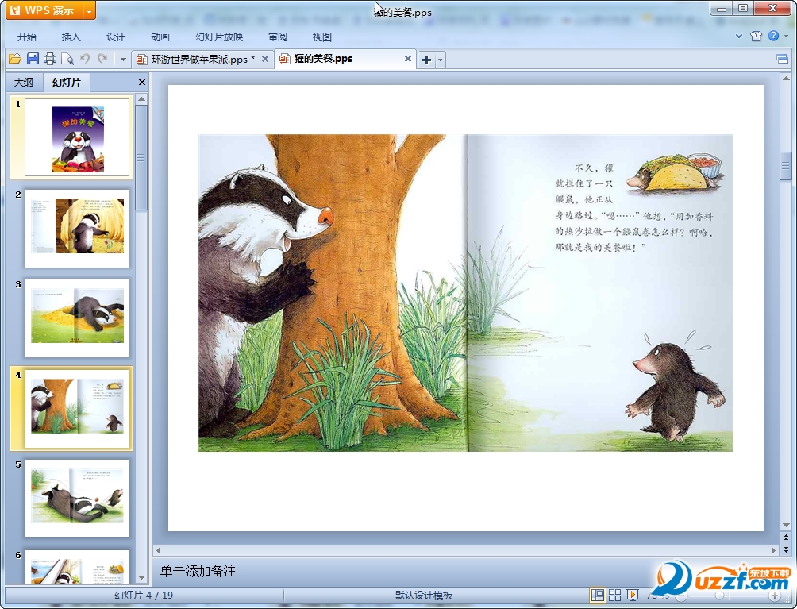Switch to the 大纲 outline pane tab
797x609 pixels.
(x=23, y=82)
